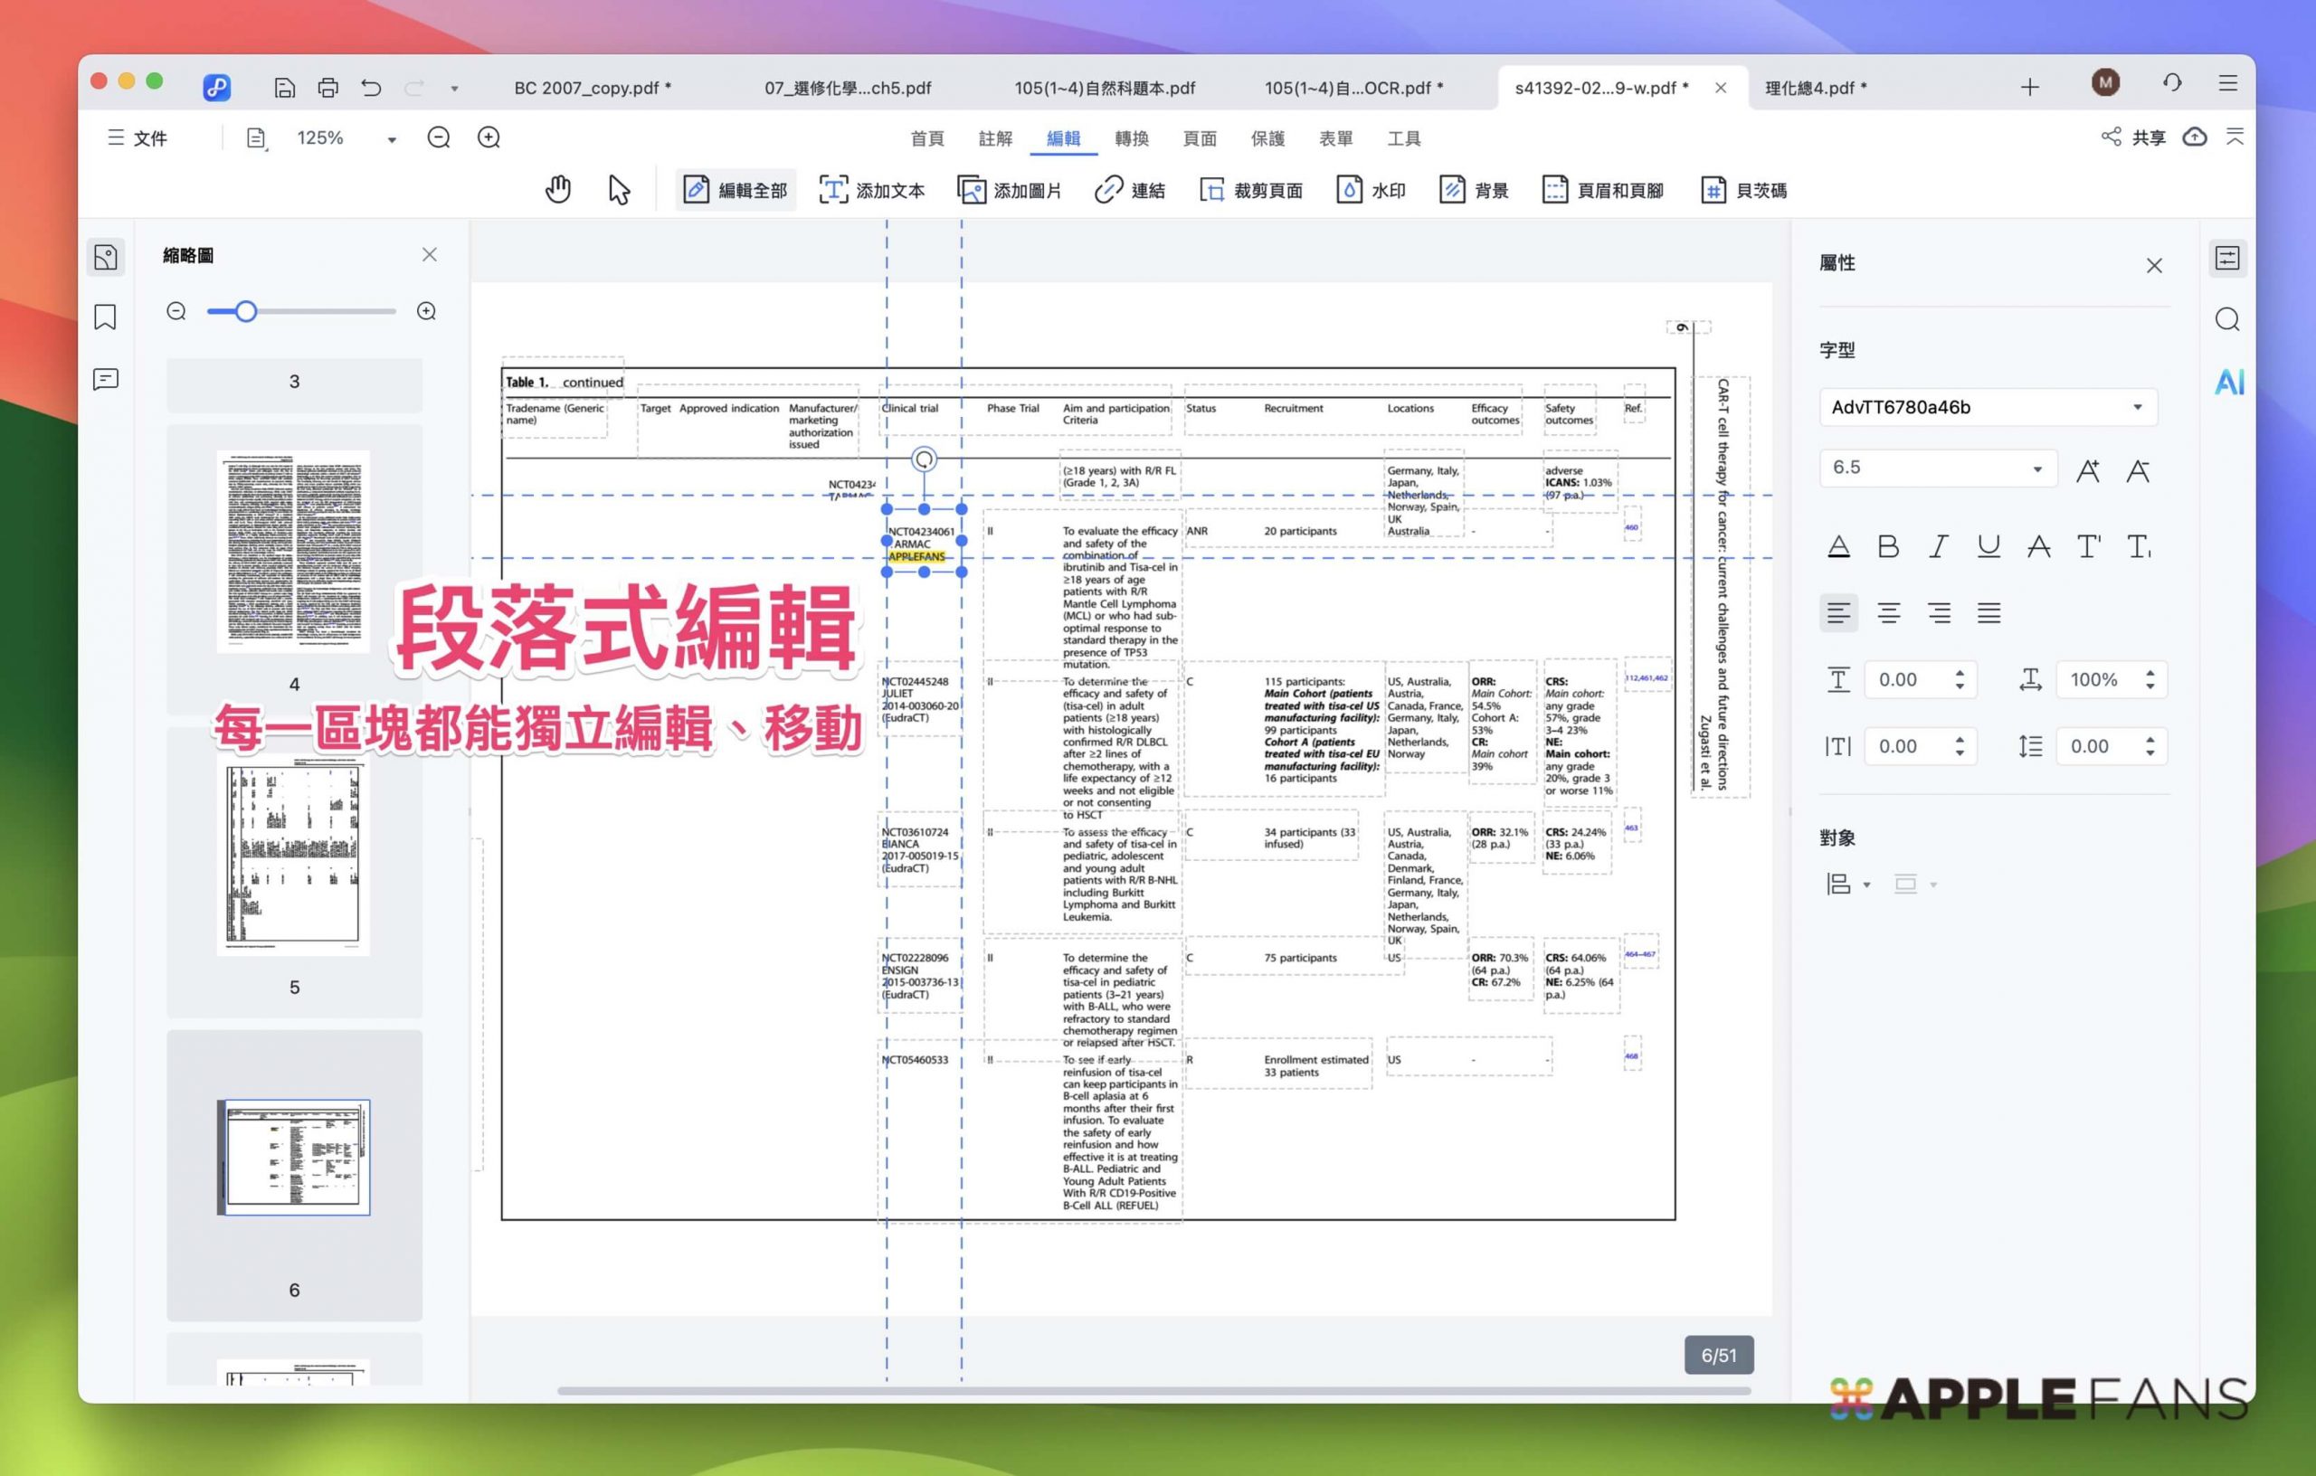Select the hand pan tool
This screenshot has width=2316, height=1476.
[558, 189]
